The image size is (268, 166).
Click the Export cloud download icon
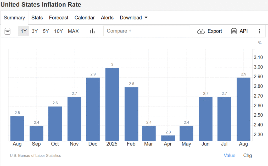(201, 31)
